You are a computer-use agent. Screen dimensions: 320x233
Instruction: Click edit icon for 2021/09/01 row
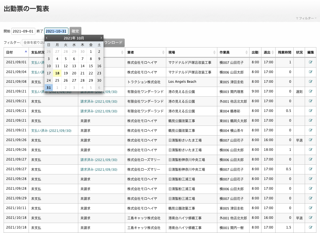tap(311, 62)
